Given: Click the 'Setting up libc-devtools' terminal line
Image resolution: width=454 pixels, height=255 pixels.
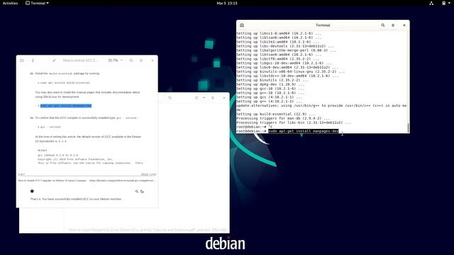Looking at the screenshot, I should pos(285,46).
